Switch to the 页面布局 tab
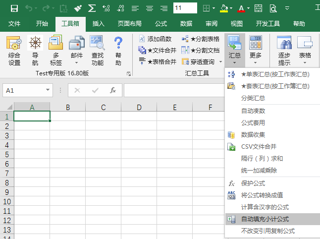The height and width of the screenshot is (239, 320). [x=130, y=23]
